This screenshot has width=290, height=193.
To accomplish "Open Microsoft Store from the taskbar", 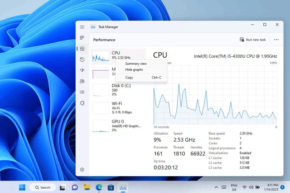I will (111, 187).
